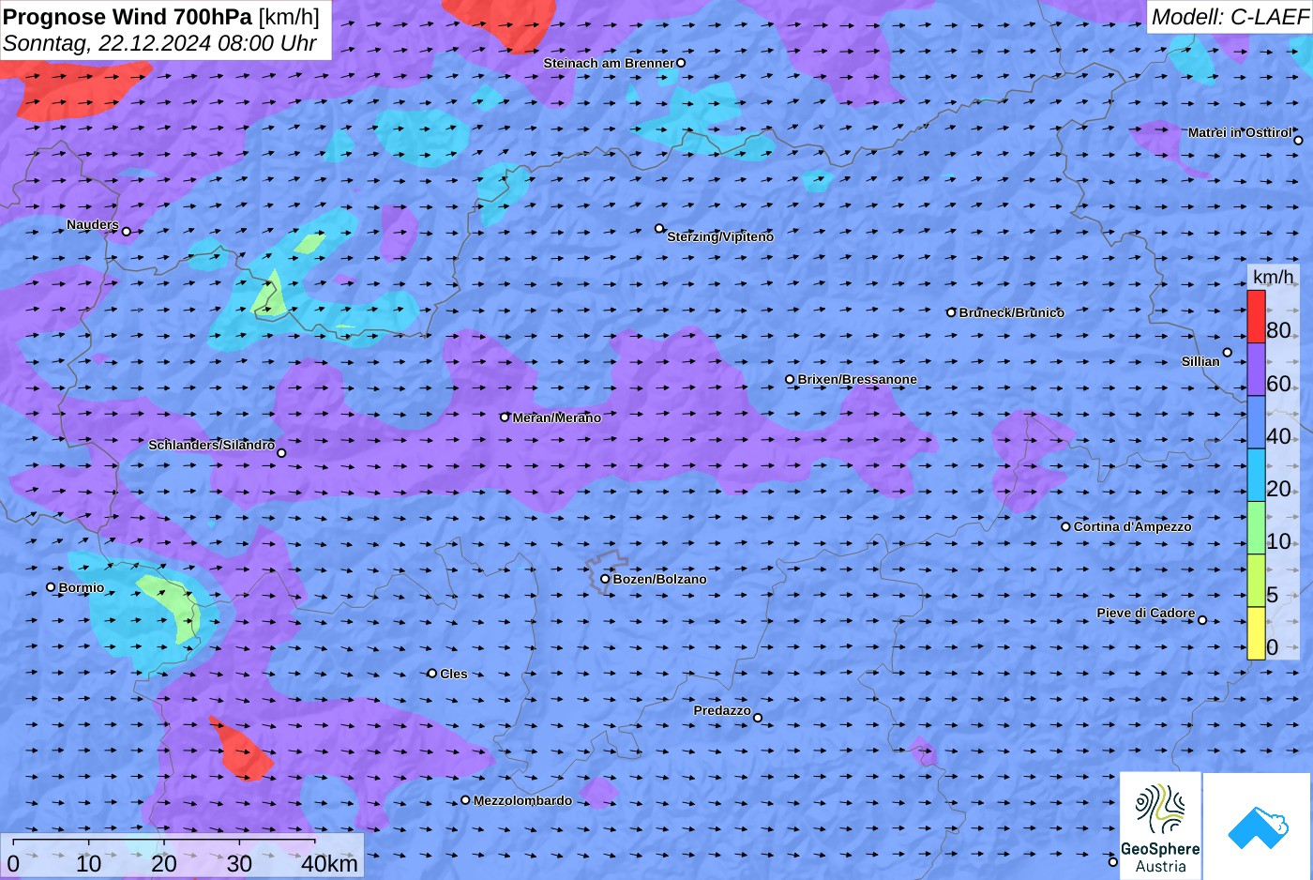The width and height of the screenshot is (1313, 880).
Task: Select the Cortina d'Ampezzo marker
Action: point(1065,526)
